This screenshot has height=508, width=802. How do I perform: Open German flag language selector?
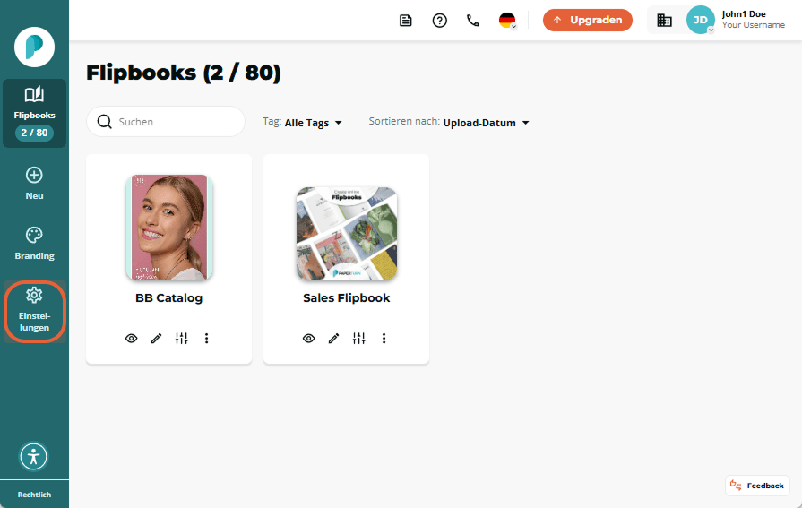pyautogui.click(x=507, y=21)
